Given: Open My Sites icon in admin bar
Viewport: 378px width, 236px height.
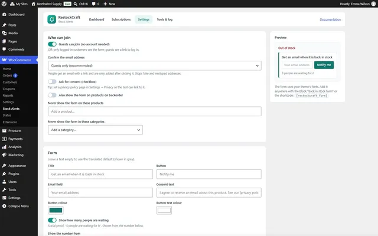Looking at the screenshot, I should [x=12, y=4].
